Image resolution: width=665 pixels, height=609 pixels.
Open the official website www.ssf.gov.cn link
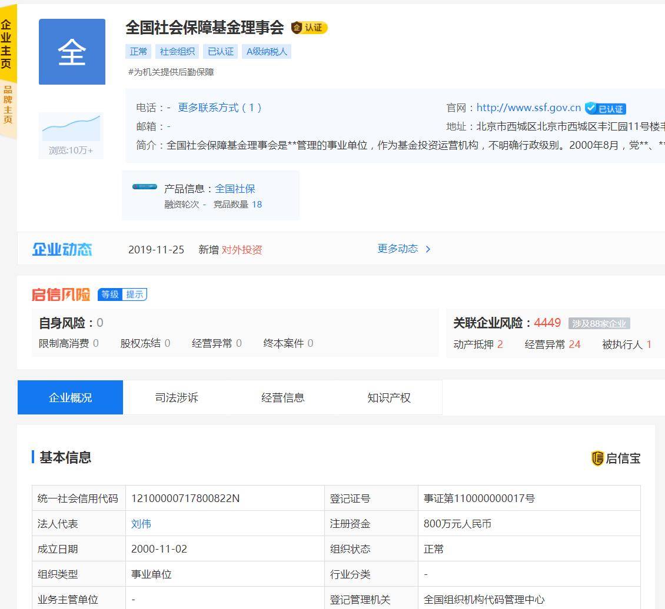click(x=528, y=108)
